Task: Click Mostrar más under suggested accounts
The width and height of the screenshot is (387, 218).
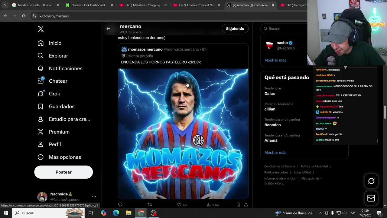Action: [275, 60]
